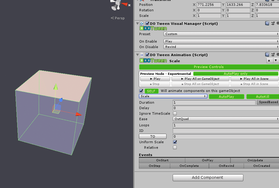
Task: Click Add Component button
Action: (x=208, y=178)
